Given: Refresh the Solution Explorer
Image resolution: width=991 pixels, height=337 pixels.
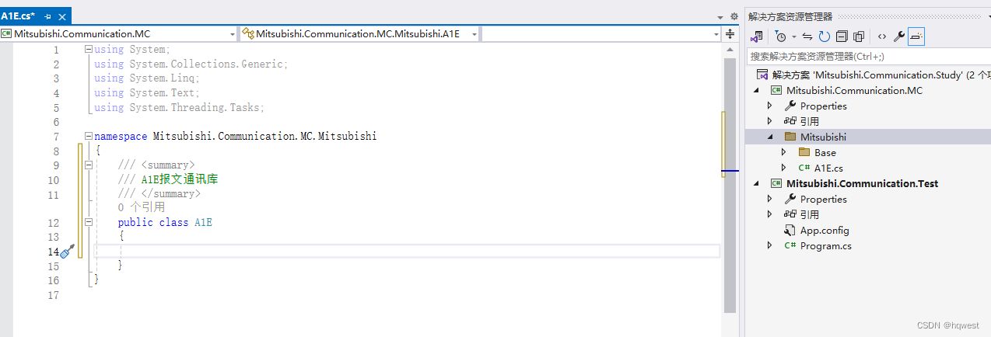Looking at the screenshot, I should (824, 36).
